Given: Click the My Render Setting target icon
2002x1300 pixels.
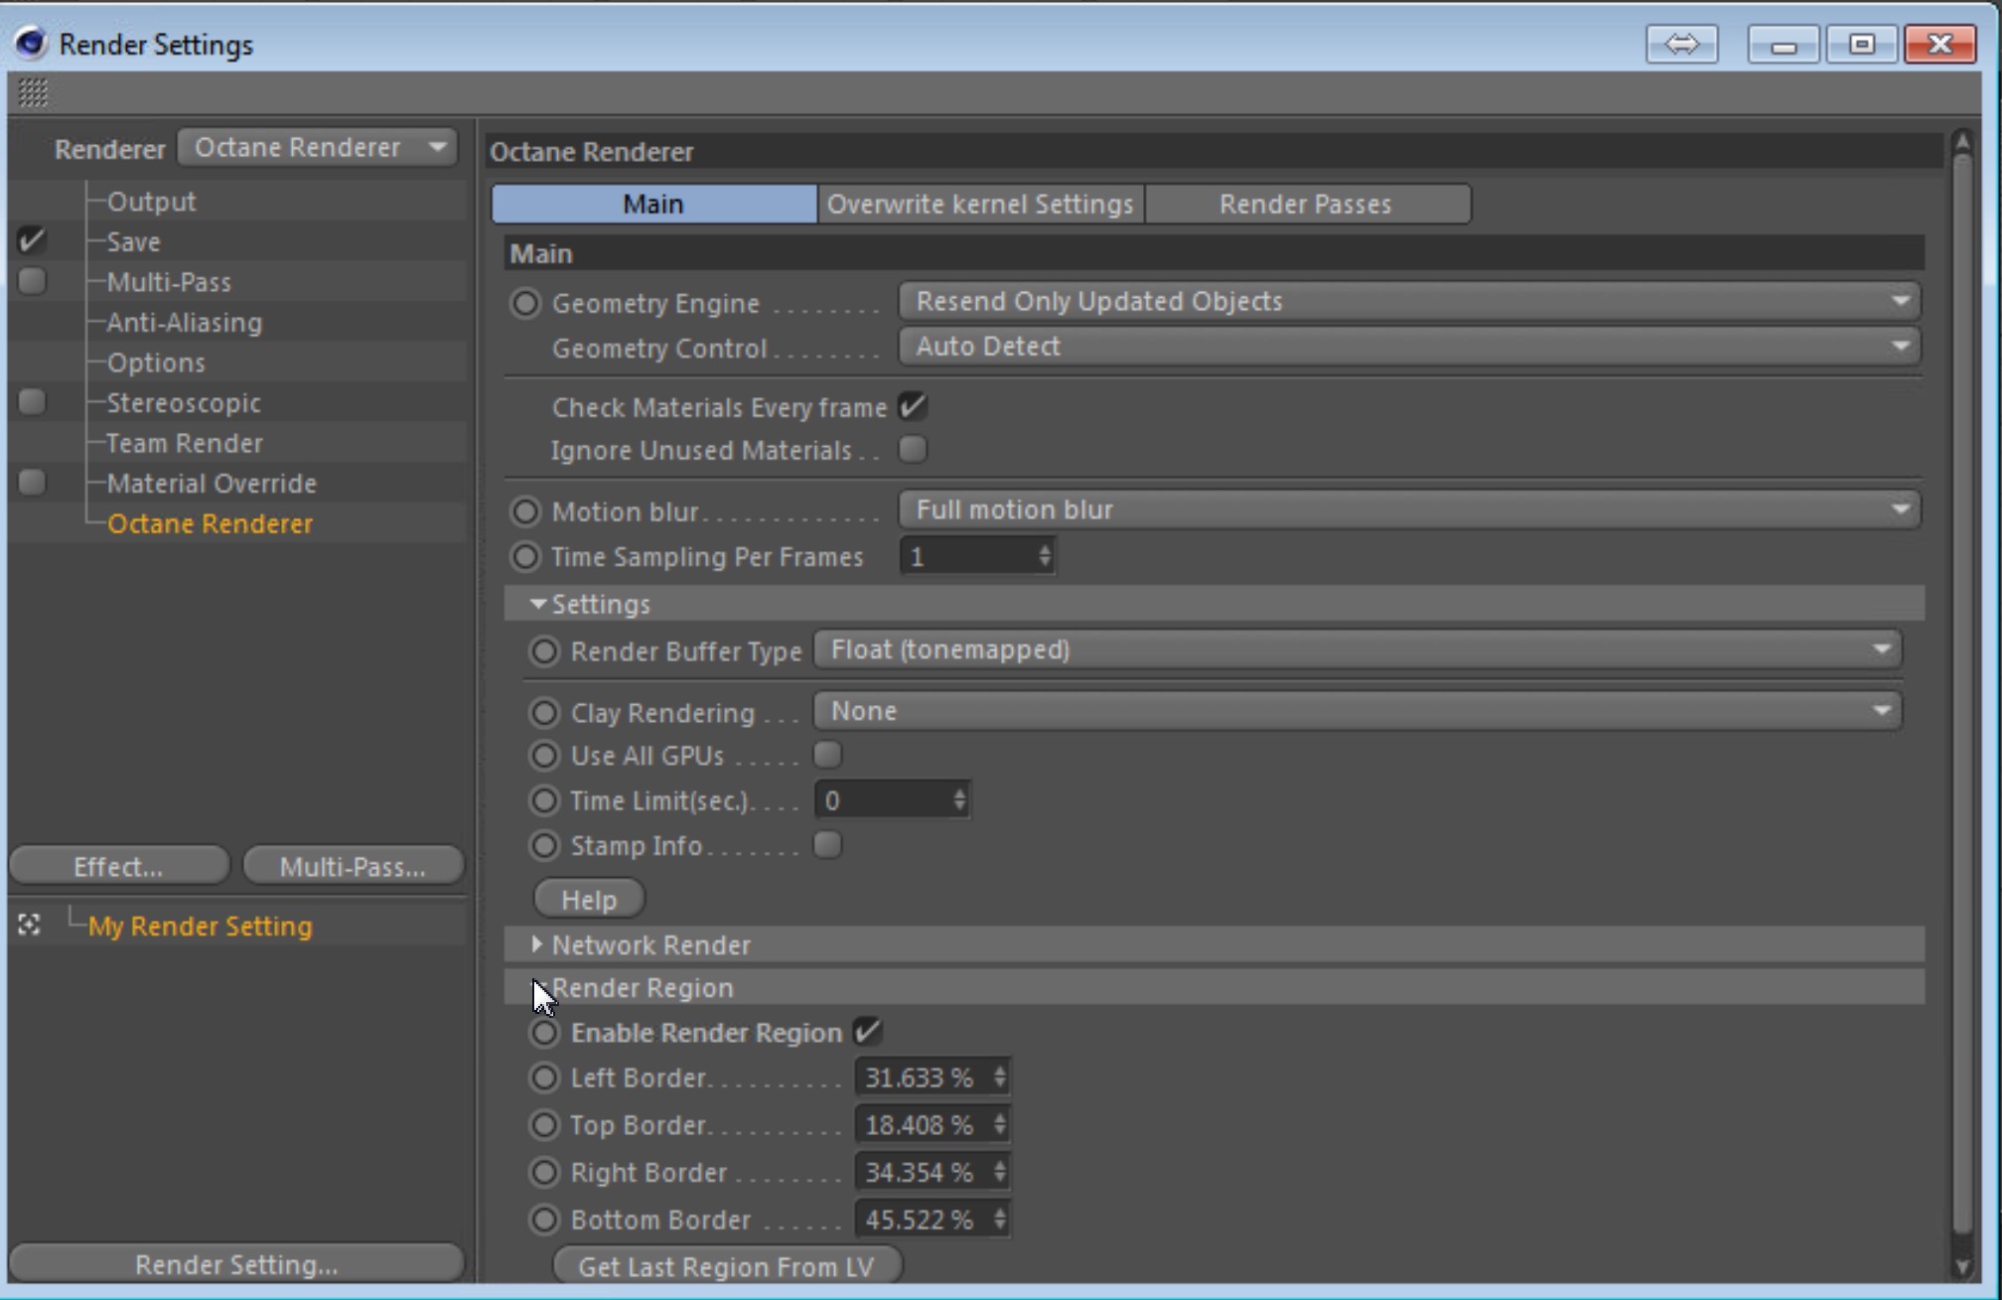Looking at the screenshot, I should (x=29, y=925).
